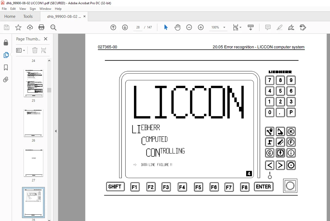Collapse the navigation pane with the left arrow
Viewport: 330px width, 221px height.
click(56, 131)
